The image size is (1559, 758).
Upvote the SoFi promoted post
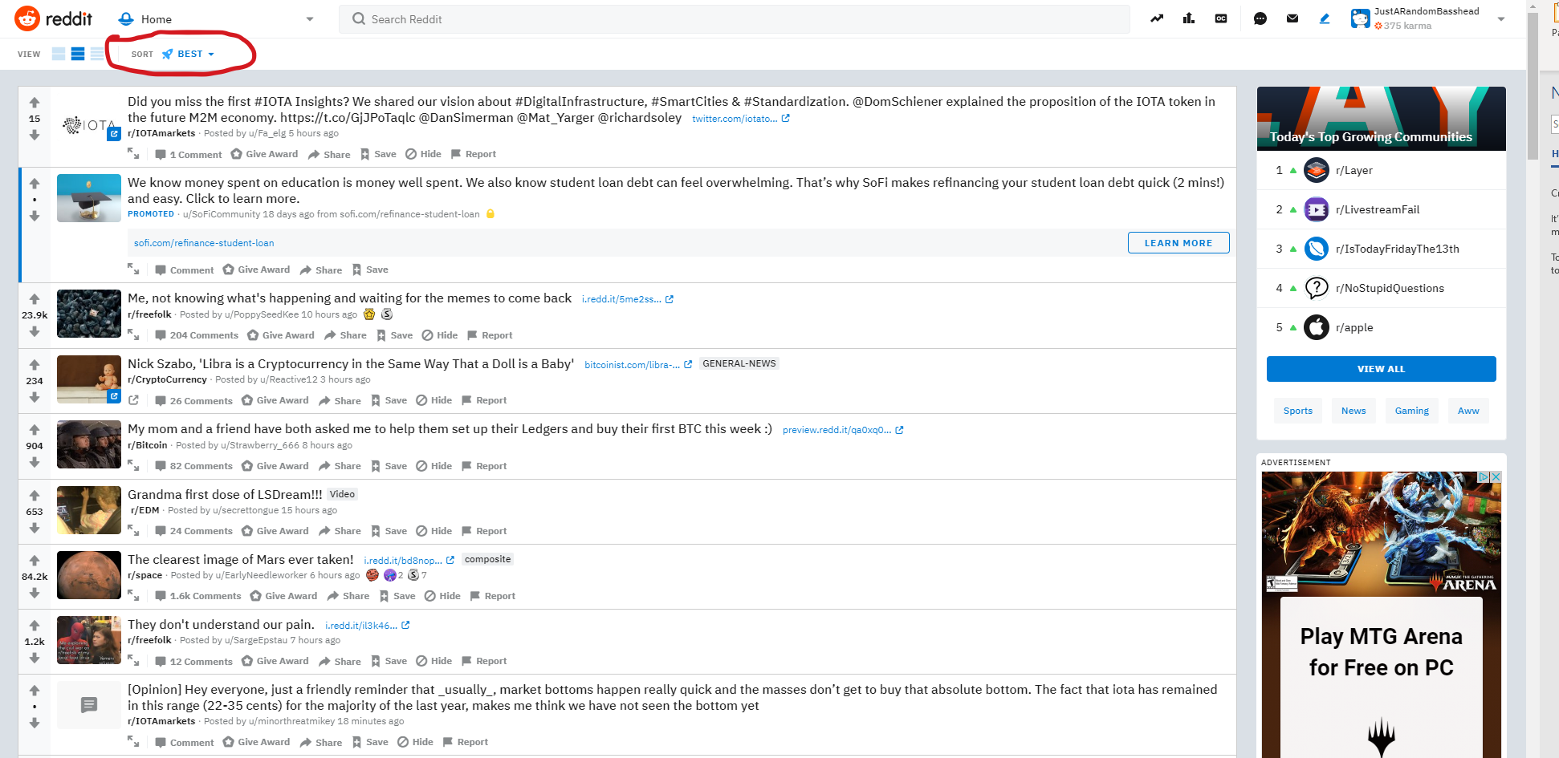(35, 184)
